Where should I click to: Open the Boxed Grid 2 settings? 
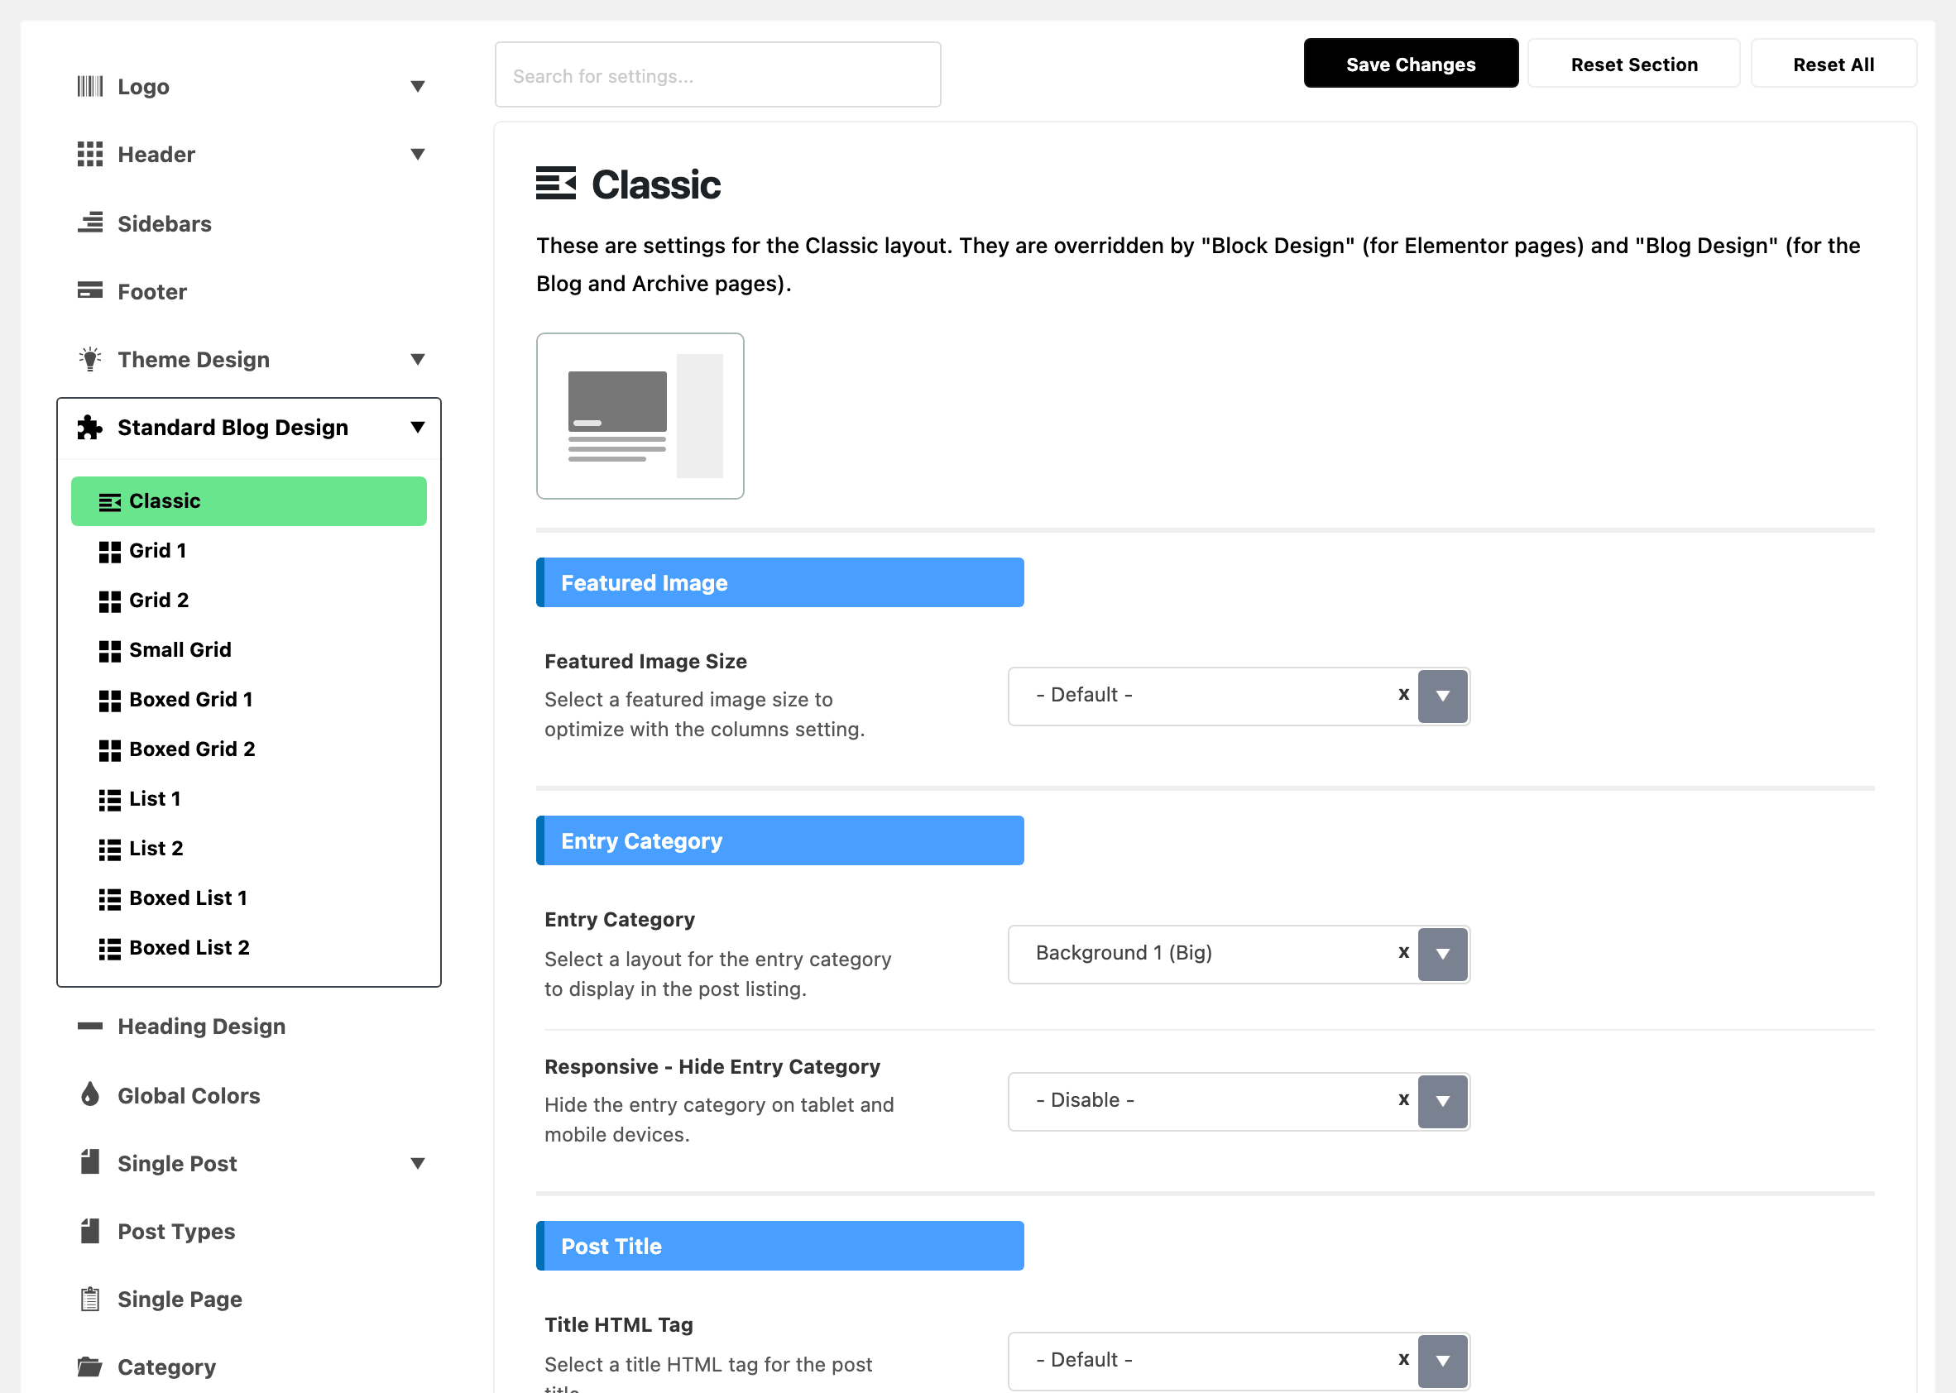point(249,750)
